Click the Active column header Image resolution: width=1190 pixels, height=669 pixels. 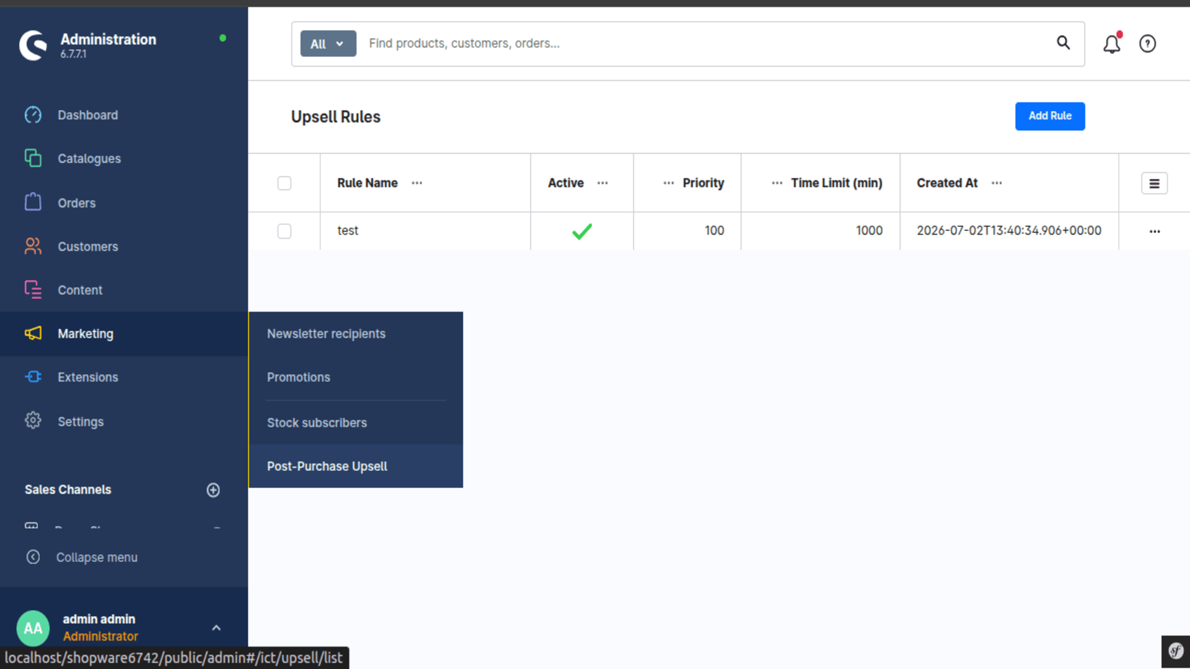pos(565,183)
